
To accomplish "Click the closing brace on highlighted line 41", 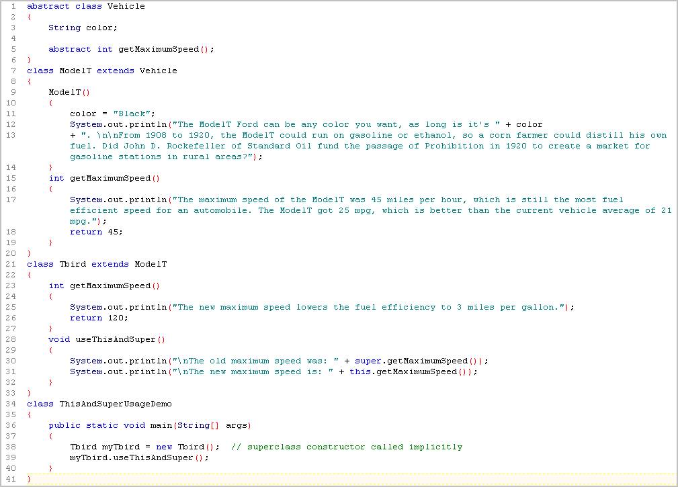I will (x=29, y=479).
